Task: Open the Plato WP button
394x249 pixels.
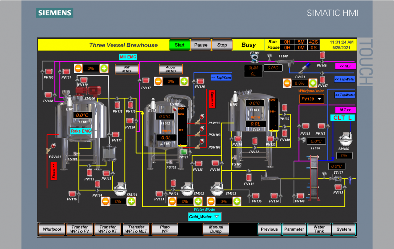Action: click(165, 229)
